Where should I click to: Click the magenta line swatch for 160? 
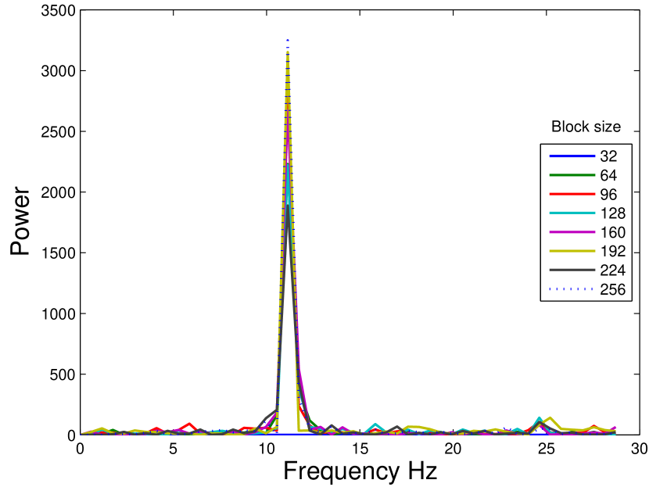pos(571,233)
